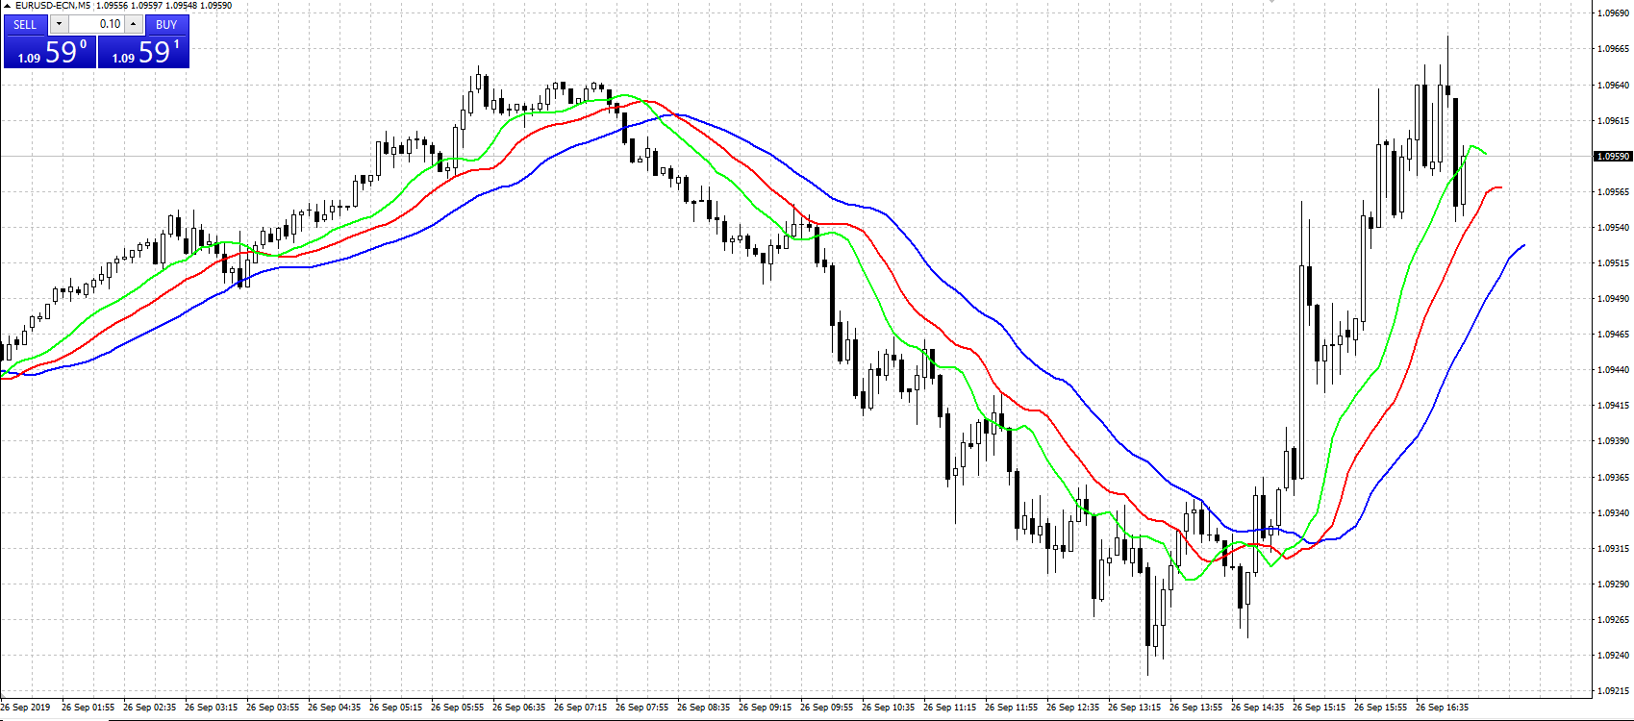This screenshot has height=721, width=1634.
Task: Increase lot volume with up arrow
Action: click(x=134, y=24)
